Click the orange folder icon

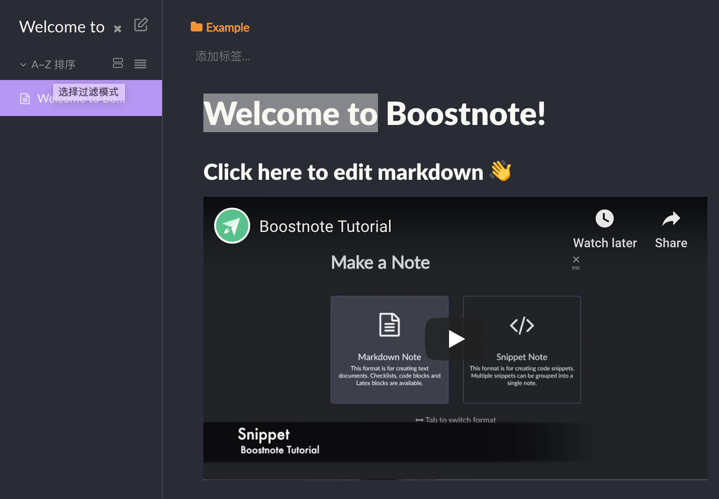pyautogui.click(x=196, y=27)
